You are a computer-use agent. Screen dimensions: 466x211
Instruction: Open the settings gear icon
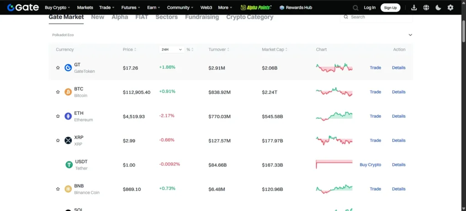451,8
